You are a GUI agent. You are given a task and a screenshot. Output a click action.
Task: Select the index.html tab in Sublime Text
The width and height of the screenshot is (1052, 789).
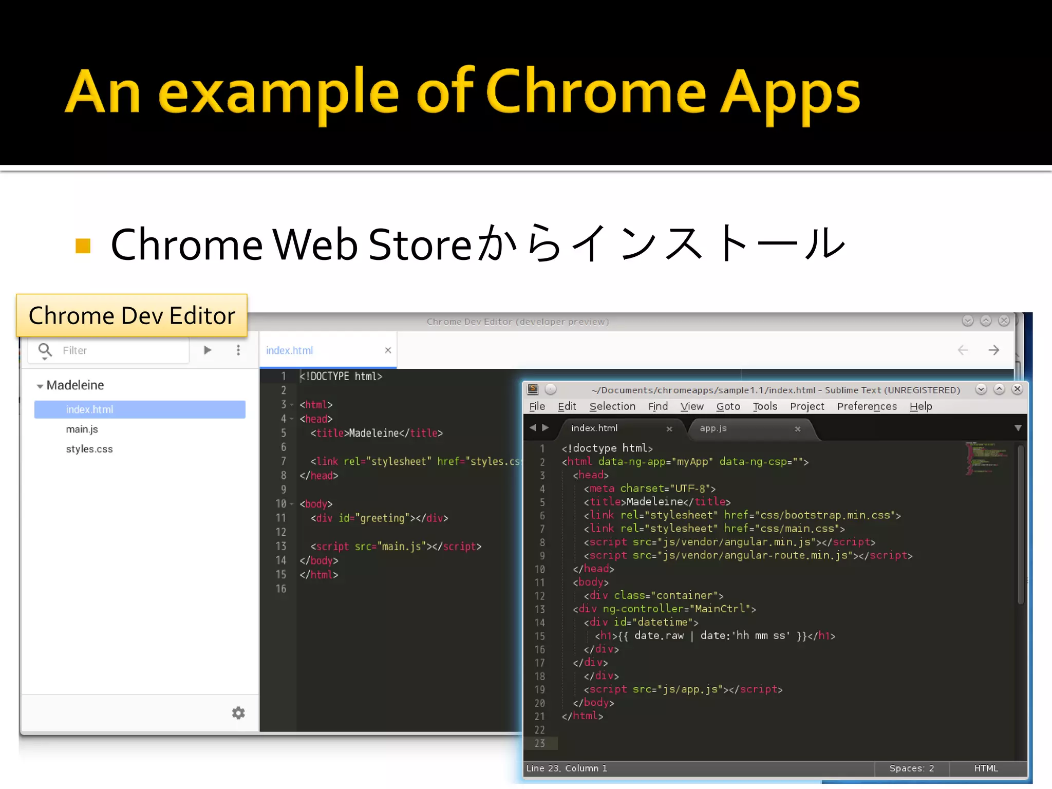coord(622,428)
